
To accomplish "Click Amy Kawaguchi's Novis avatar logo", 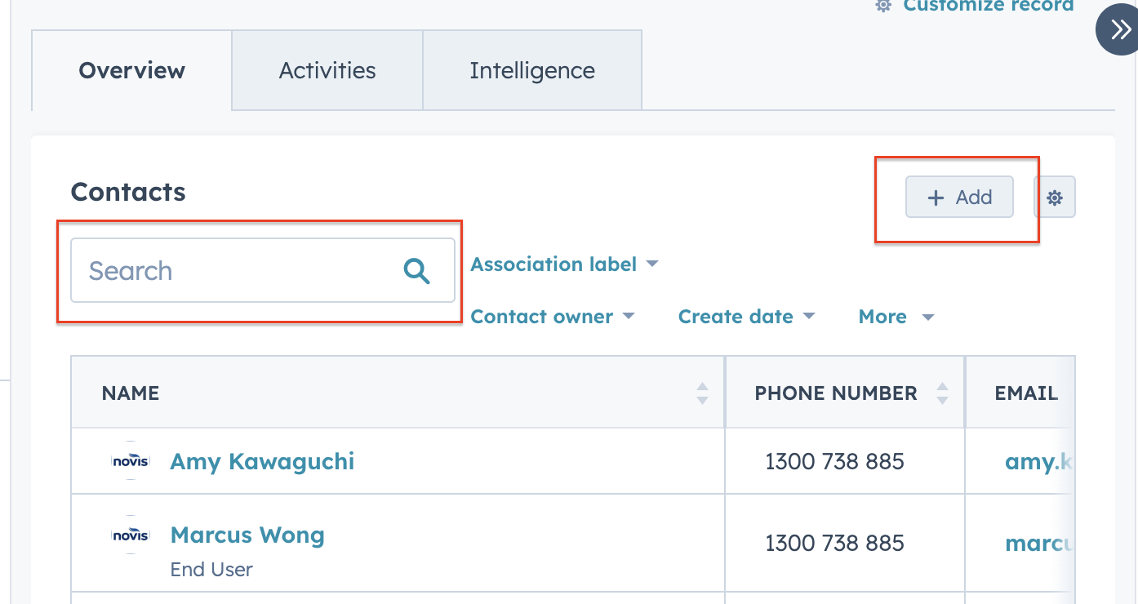I will pyautogui.click(x=131, y=461).
